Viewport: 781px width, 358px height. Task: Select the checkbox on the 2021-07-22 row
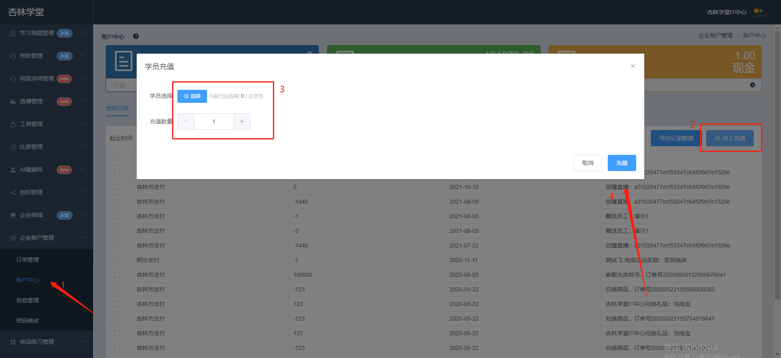point(117,245)
